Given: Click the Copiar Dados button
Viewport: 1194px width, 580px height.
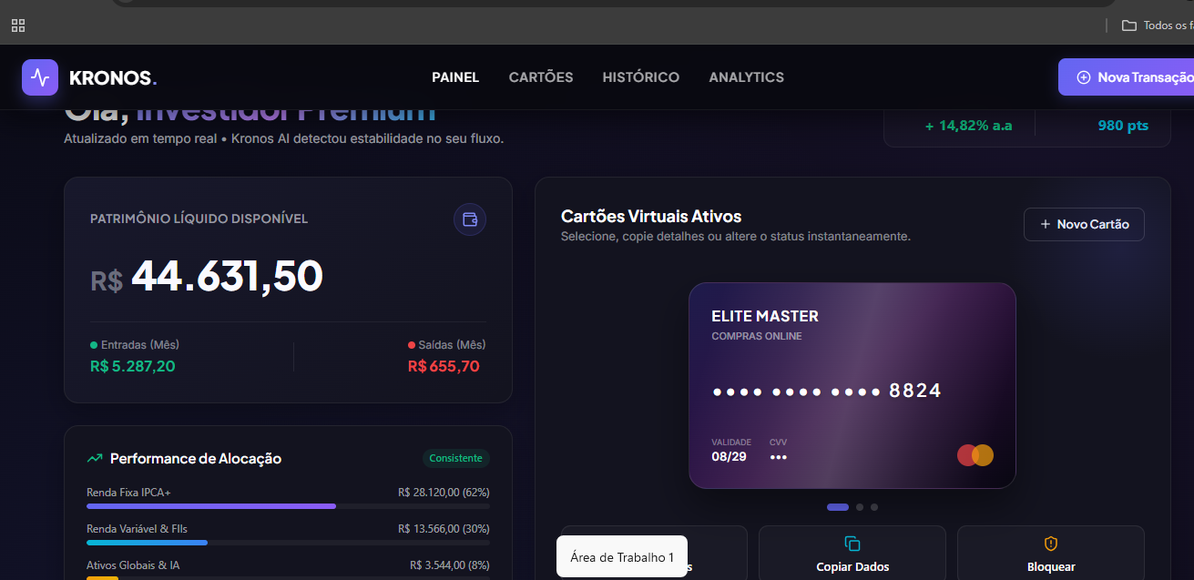Looking at the screenshot, I should [852, 553].
